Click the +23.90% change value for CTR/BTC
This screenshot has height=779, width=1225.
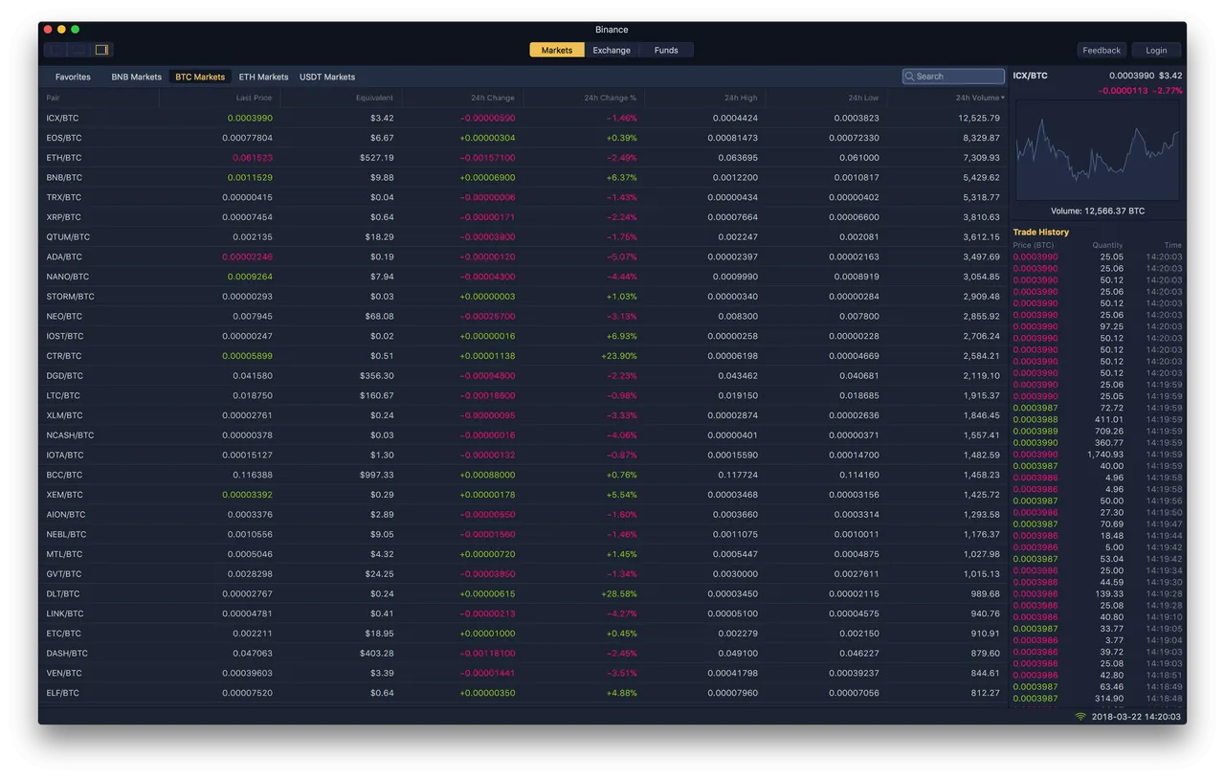tap(620, 356)
